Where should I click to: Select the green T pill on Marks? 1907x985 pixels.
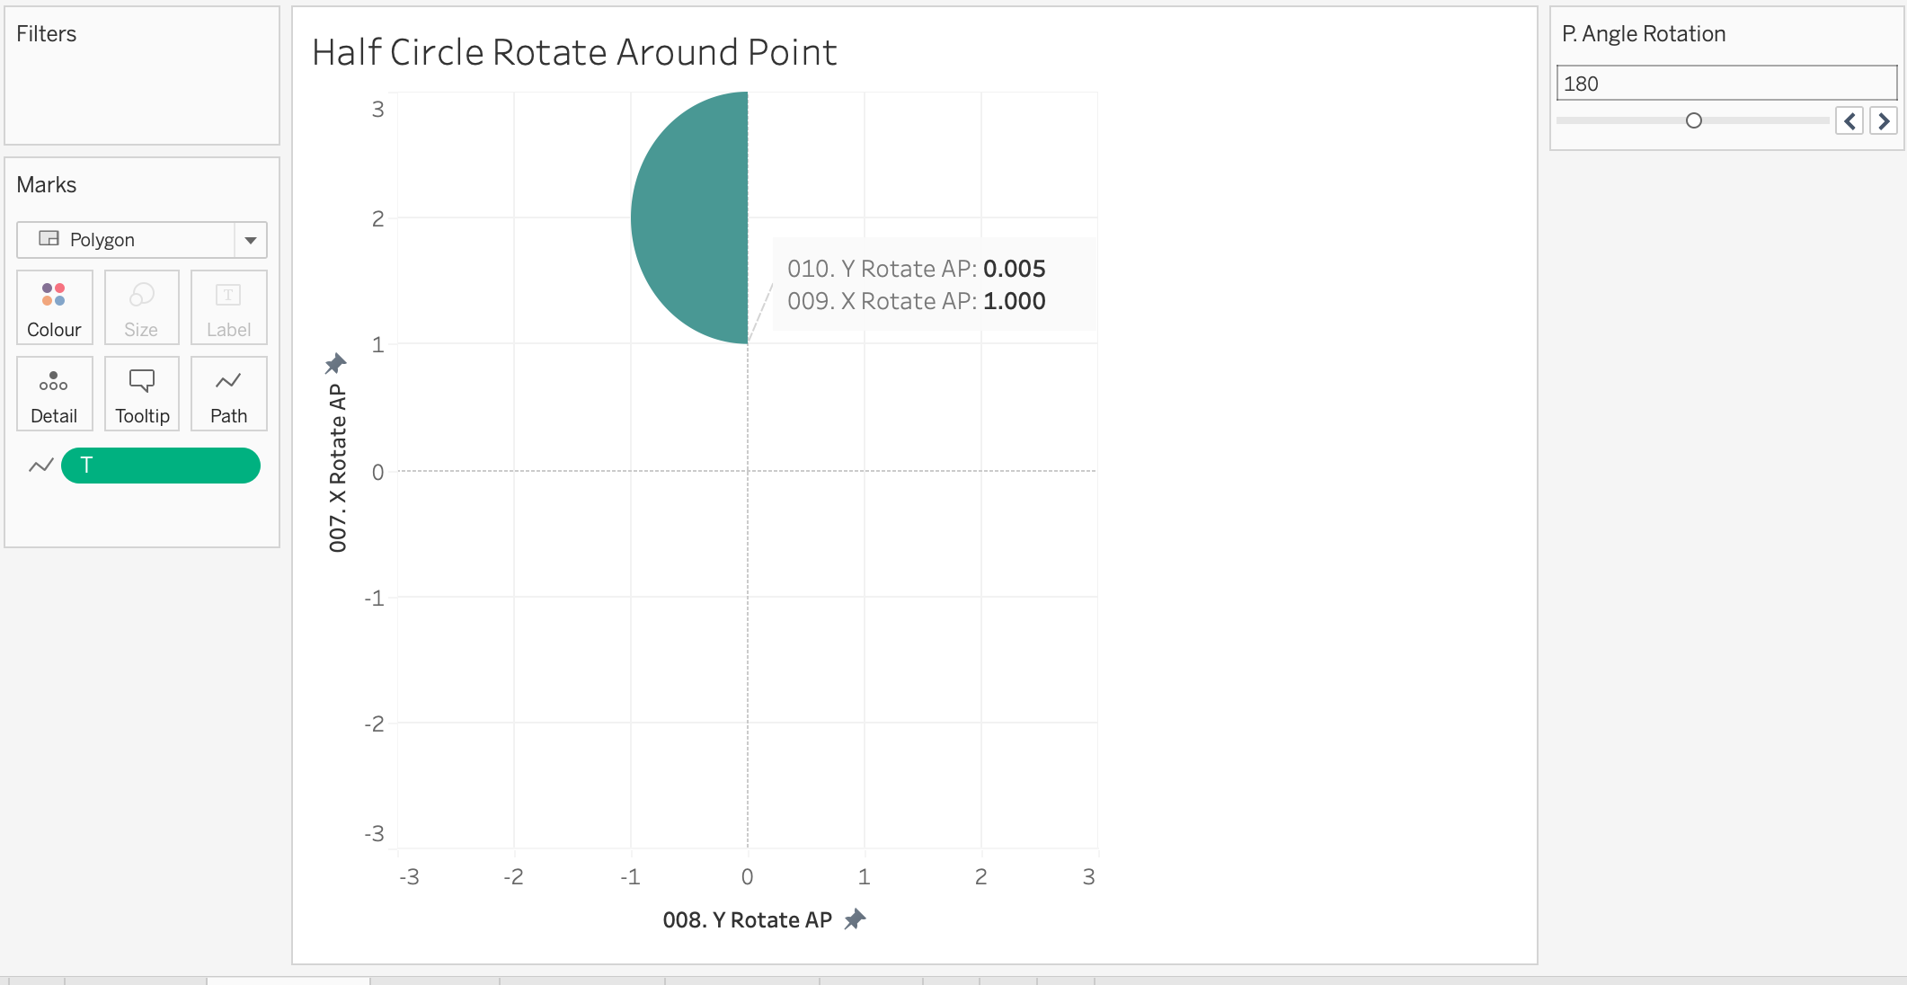(161, 466)
